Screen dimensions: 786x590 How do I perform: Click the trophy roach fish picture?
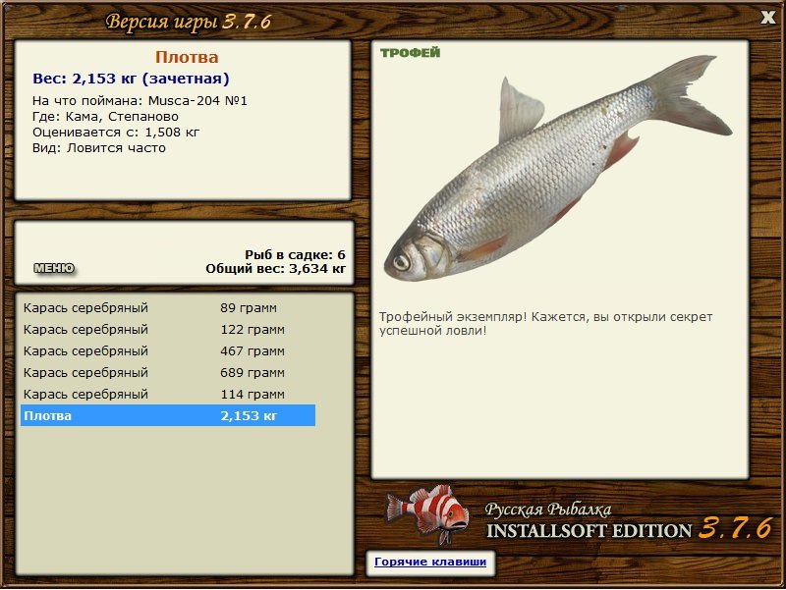click(x=557, y=168)
